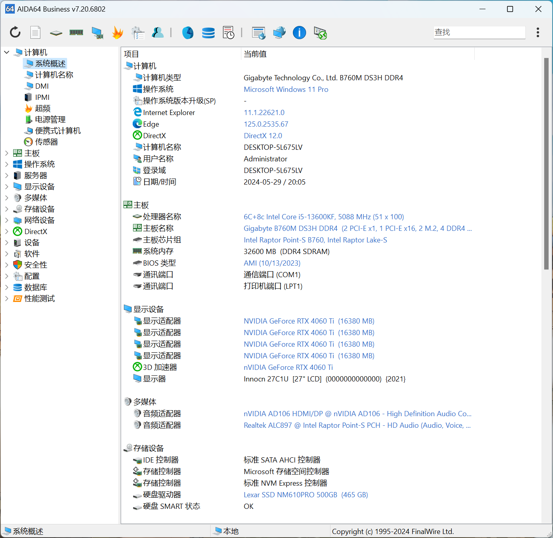553x538 pixels.
Task: Expand the 主板 tree node
Action: click(x=7, y=153)
